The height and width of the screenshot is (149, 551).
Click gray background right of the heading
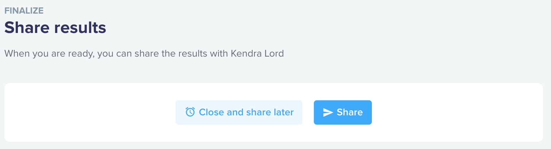pos(322,28)
